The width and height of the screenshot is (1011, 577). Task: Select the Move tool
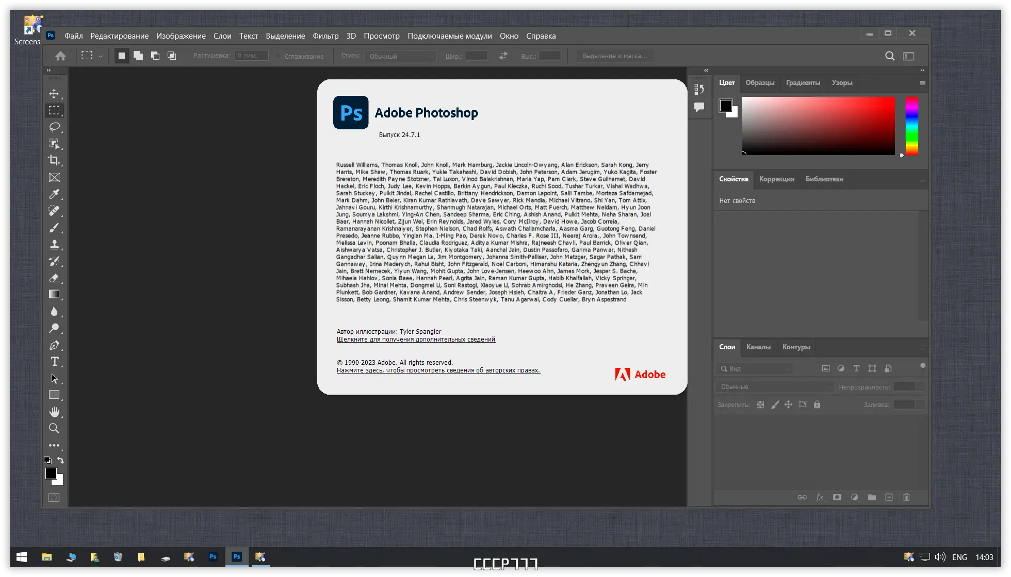coord(54,94)
